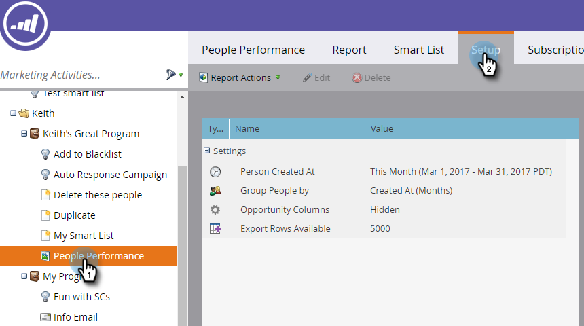Image resolution: width=584 pixels, height=326 pixels.
Task: Click the Keith's Great Program briefcase icon
Action: (35, 134)
